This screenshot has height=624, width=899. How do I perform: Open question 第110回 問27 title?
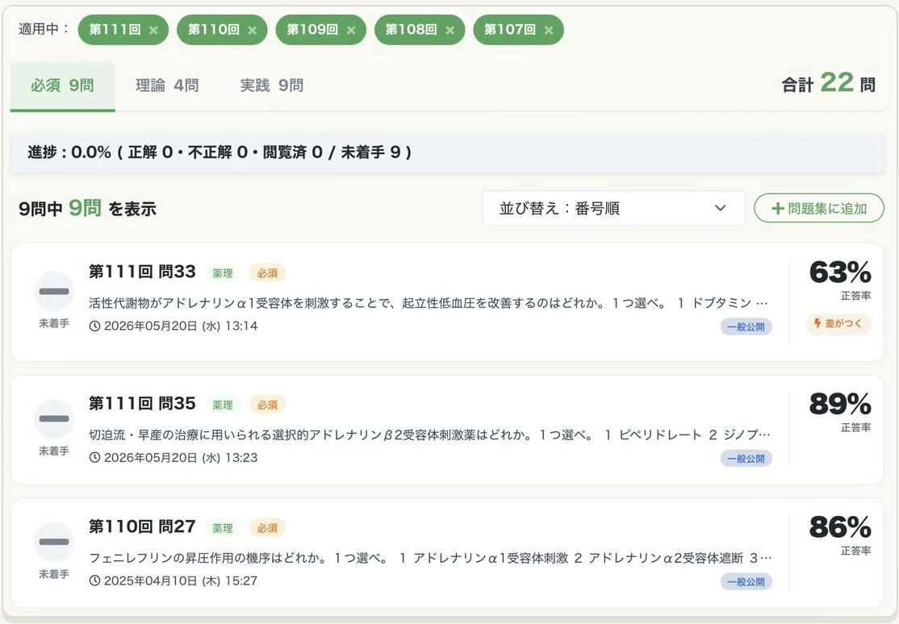tap(142, 526)
